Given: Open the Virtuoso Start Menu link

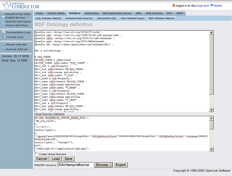Looking at the screenshot, I should tap(17, 25).
